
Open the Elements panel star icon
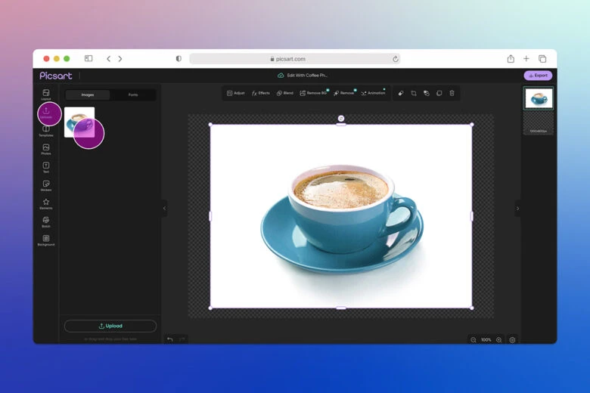46,203
